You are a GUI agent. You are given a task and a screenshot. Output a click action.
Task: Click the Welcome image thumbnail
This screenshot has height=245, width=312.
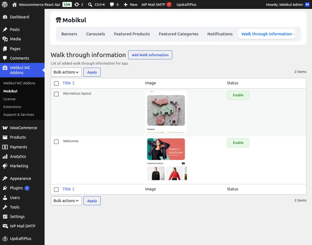click(166, 159)
